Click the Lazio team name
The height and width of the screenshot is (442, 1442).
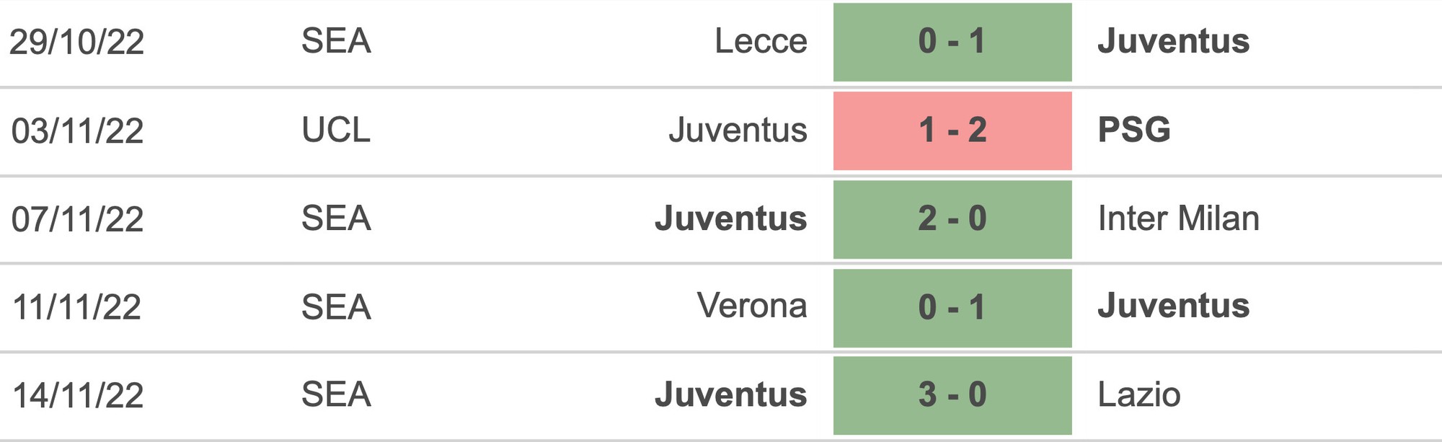click(x=1139, y=394)
